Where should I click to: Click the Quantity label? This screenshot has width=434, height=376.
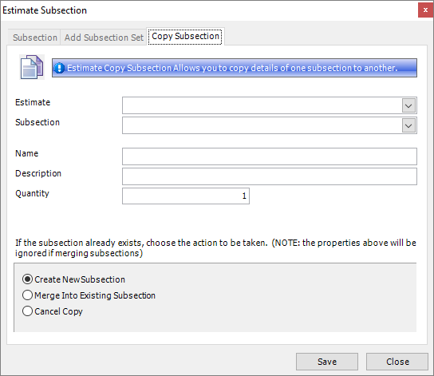32,193
